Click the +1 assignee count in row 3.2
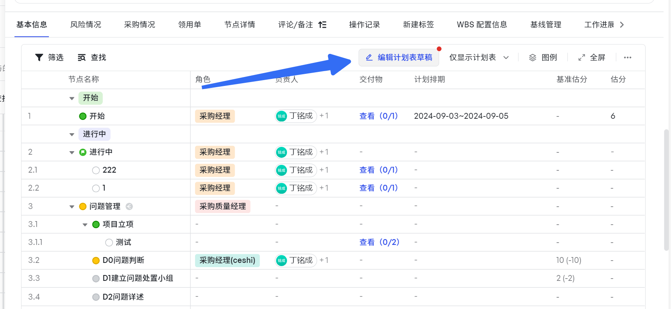The width and height of the screenshot is (671, 309). pyautogui.click(x=324, y=261)
